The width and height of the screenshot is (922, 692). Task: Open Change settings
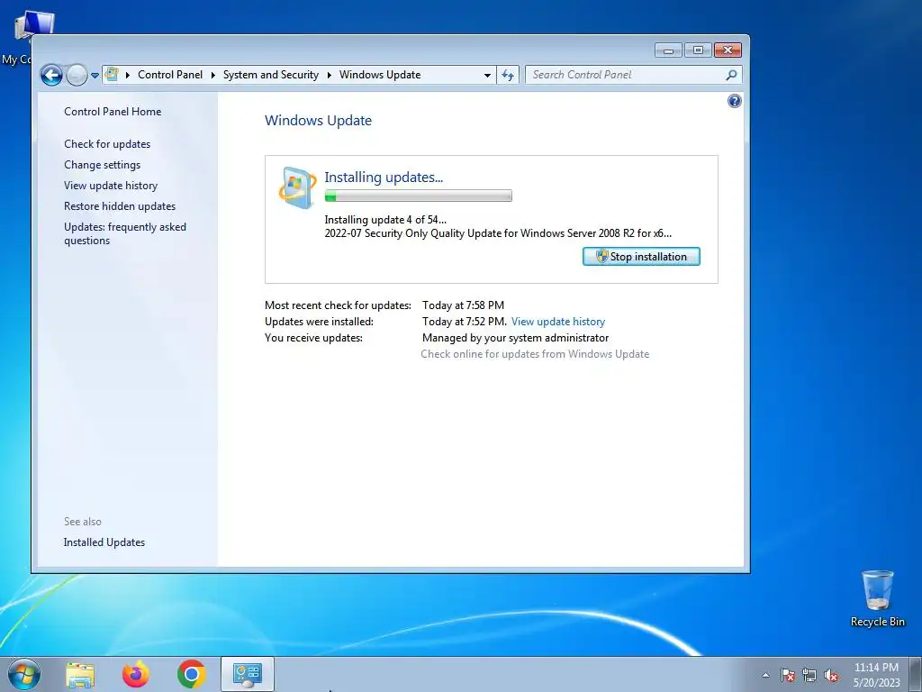pos(103,165)
